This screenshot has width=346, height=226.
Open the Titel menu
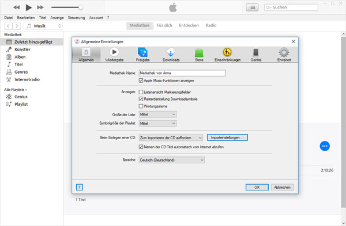click(43, 18)
